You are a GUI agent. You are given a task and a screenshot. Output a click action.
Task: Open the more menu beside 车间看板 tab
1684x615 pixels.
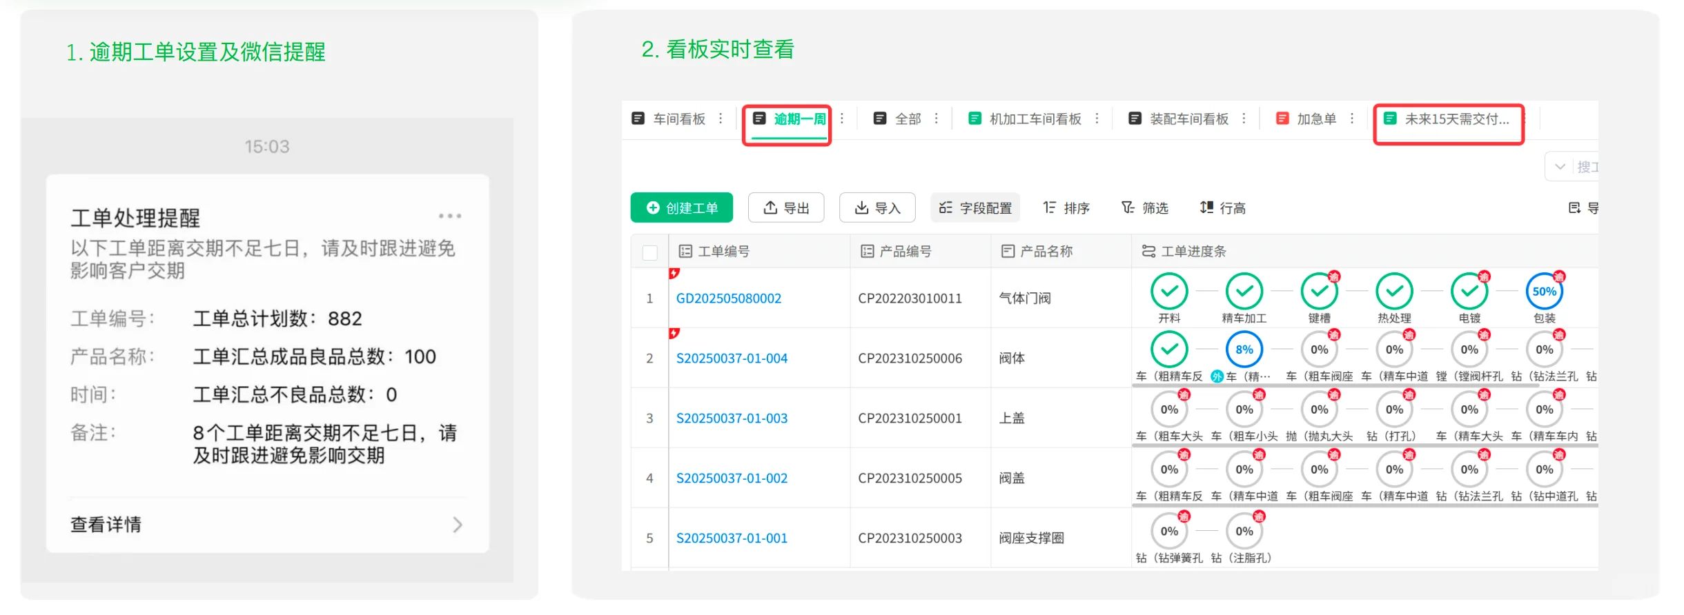[721, 119]
